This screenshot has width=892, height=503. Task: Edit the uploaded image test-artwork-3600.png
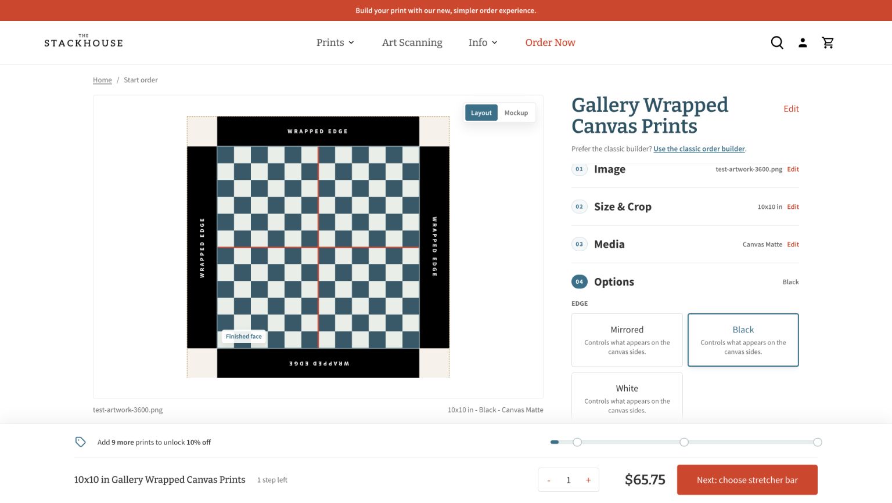pyautogui.click(x=793, y=169)
